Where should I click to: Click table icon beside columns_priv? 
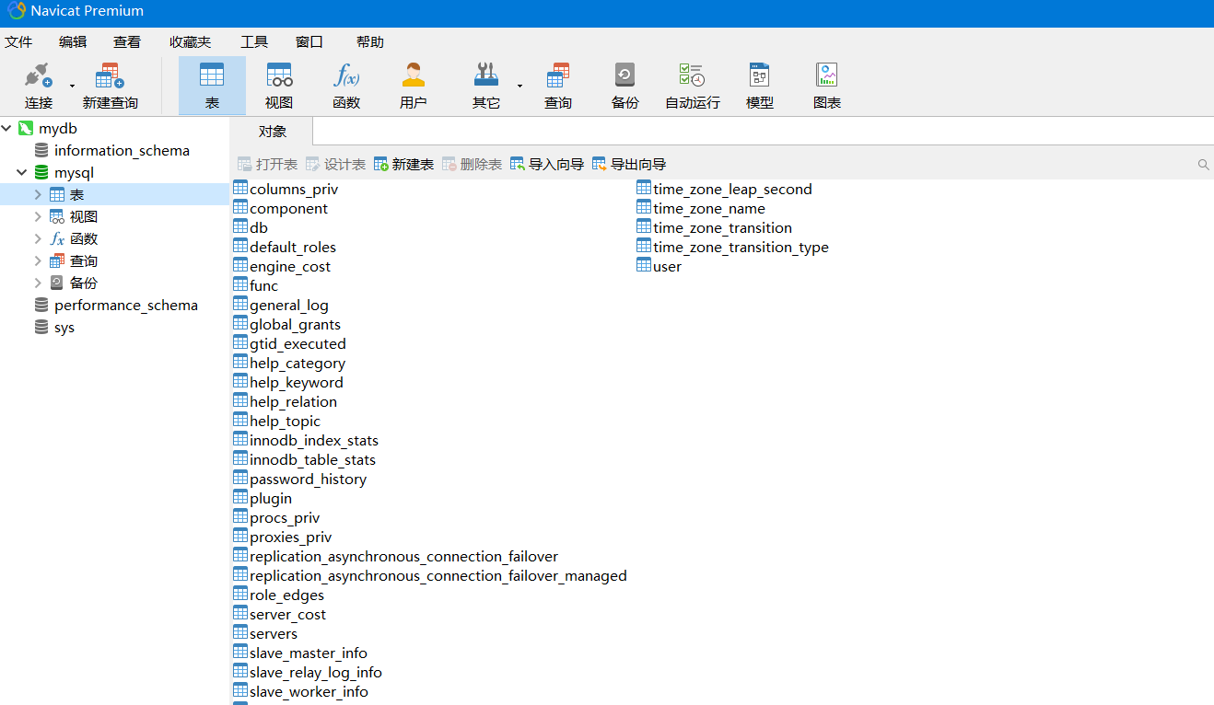[x=240, y=188]
